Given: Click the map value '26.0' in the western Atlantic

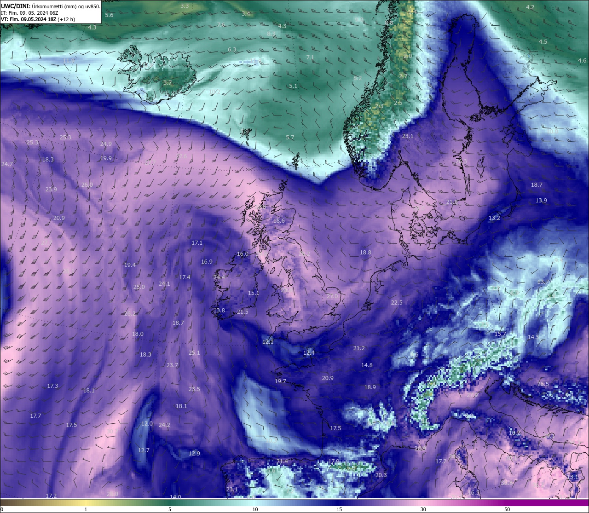Looking at the screenshot, I should pos(87,185).
